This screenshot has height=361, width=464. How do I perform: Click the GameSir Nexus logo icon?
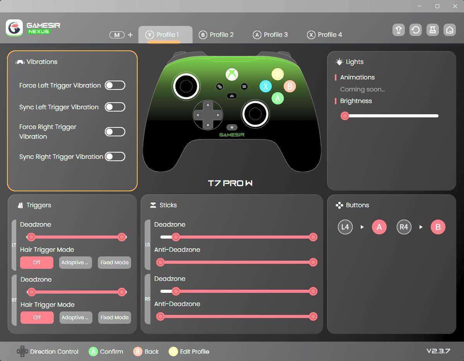click(x=14, y=28)
